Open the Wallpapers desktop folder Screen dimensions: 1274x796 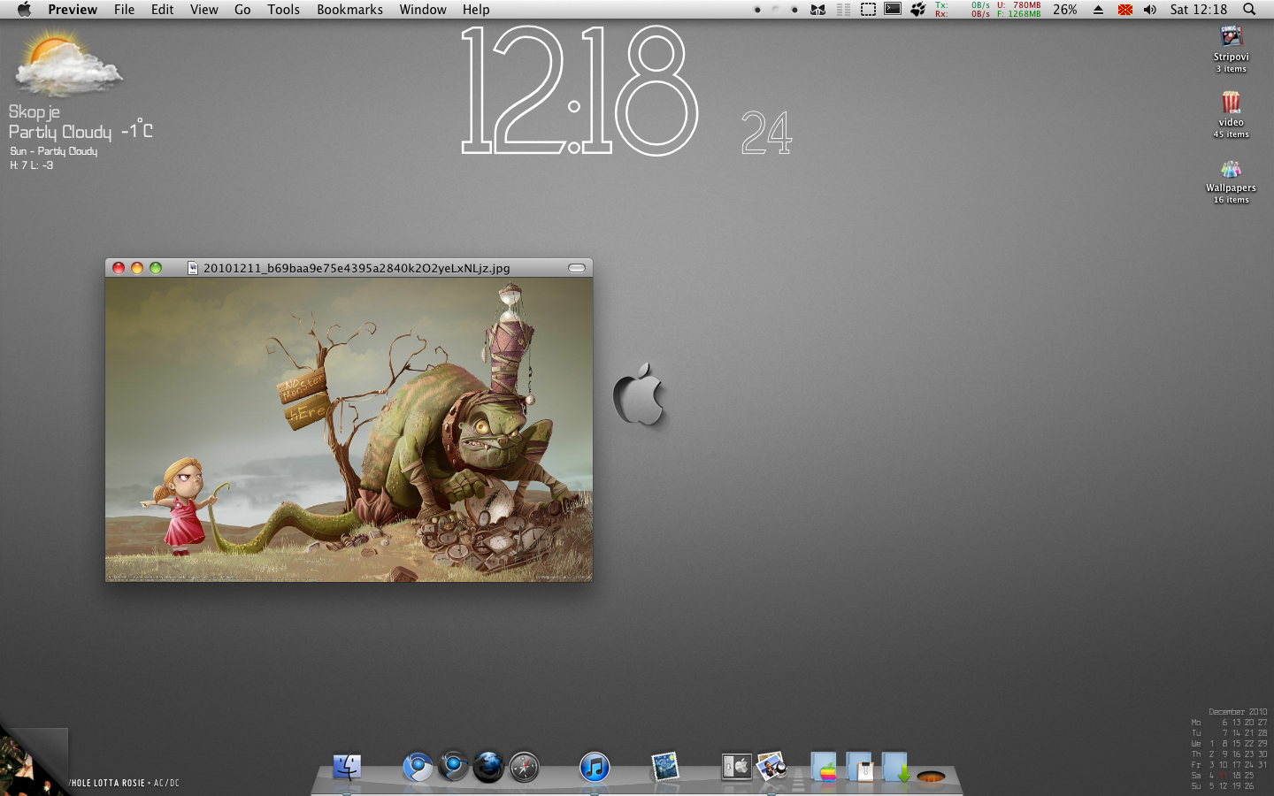[x=1231, y=180]
